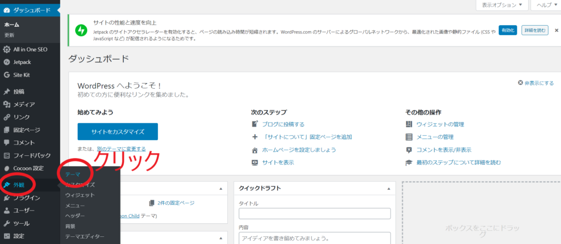Viewport: 561px width, 244px height.
Task: Open the 表示オプション dropdown
Action: coord(502,5)
